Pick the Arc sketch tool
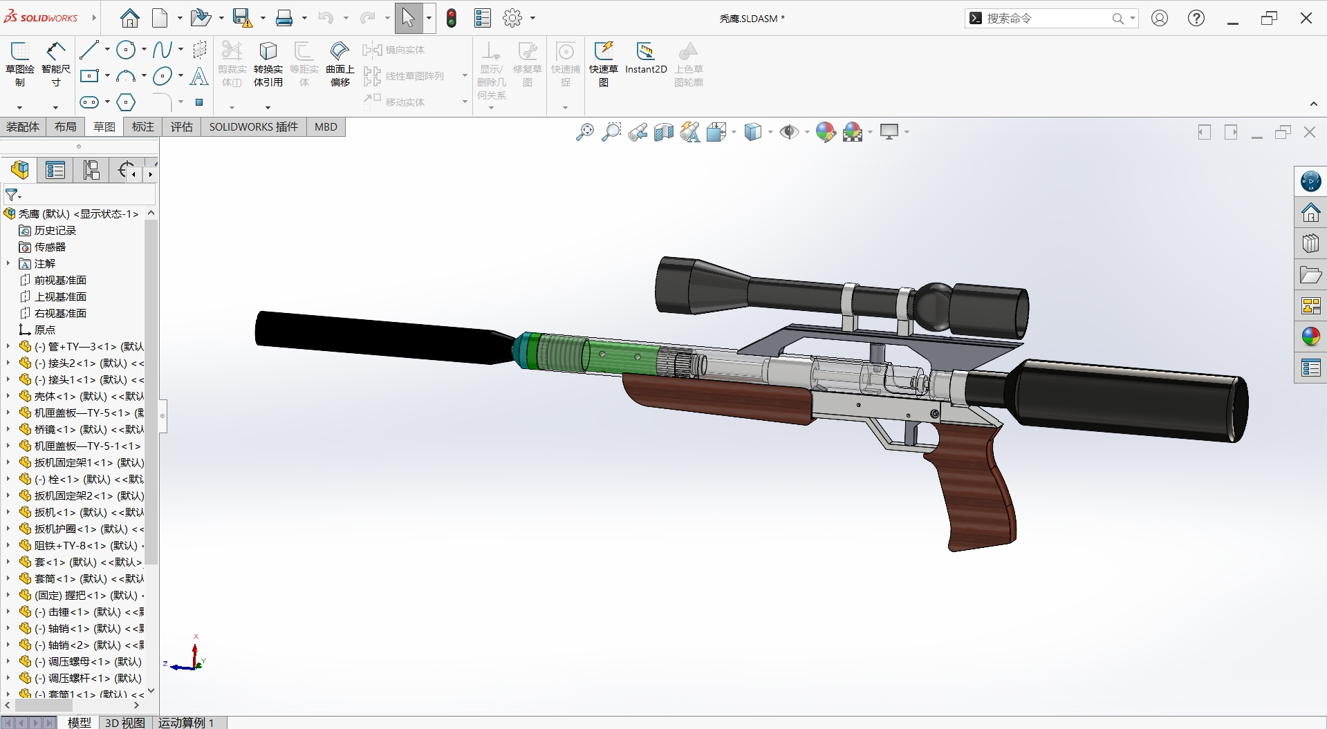This screenshot has height=729, width=1327. click(126, 76)
